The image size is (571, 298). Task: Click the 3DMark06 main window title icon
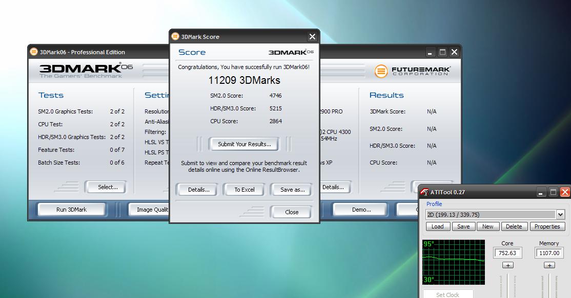[34, 52]
